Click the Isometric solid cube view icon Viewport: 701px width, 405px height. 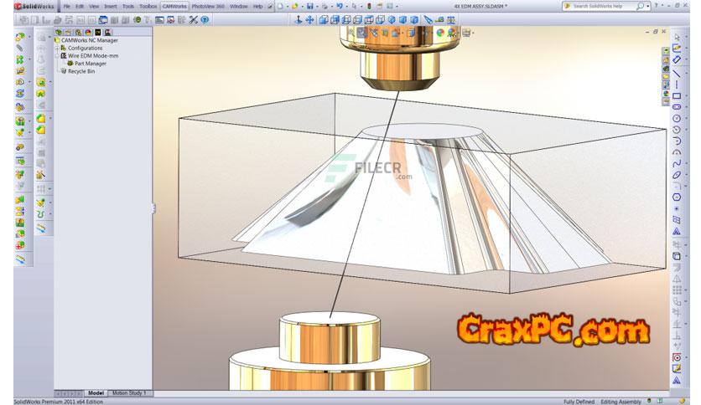[x=392, y=19]
